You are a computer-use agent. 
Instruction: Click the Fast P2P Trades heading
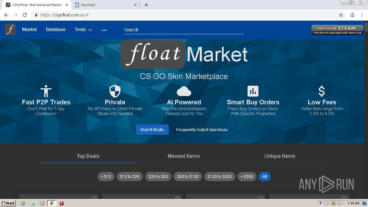pos(46,102)
